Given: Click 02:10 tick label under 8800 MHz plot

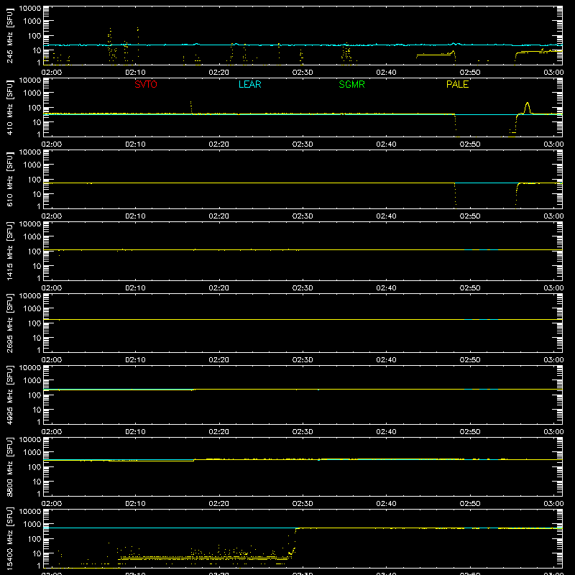Looking at the screenshot, I should pyautogui.click(x=135, y=504).
